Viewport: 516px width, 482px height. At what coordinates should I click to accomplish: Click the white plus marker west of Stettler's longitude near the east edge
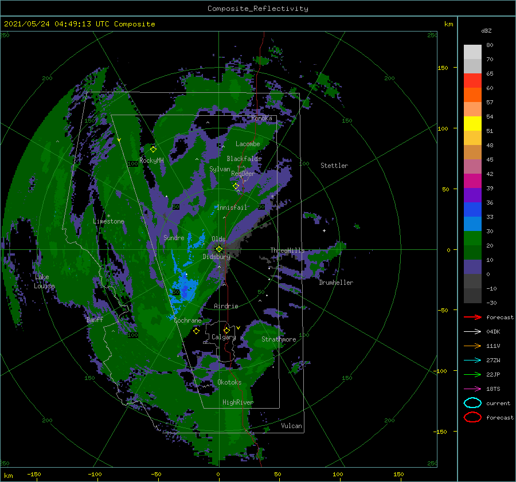click(x=324, y=230)
